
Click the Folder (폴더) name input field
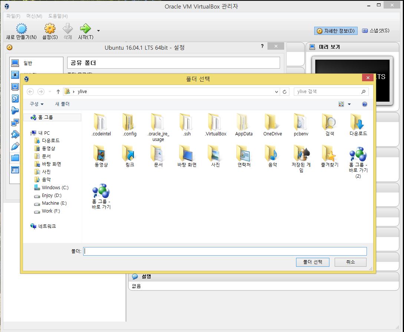coord(225,251)
